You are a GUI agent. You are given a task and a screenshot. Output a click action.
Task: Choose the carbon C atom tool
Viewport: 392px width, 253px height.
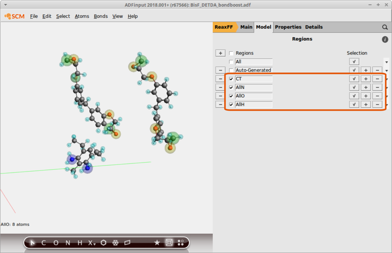tap(44, 243)
